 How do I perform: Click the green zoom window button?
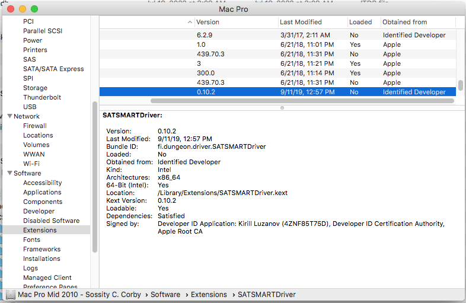pyautogui.click(x=34, y=9)
